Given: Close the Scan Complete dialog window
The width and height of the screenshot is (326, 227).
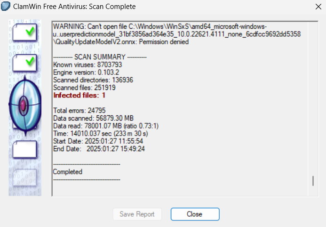Looking at the screenshot, I should click(318, 7).
